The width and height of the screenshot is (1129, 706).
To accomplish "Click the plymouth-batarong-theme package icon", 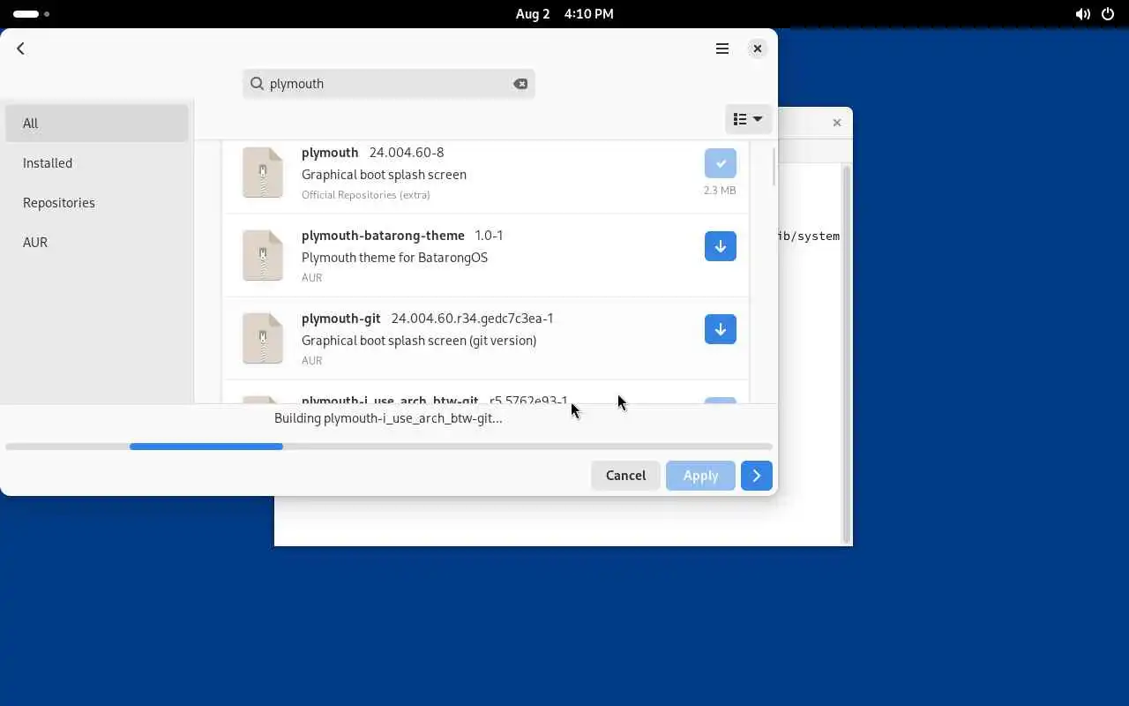I will (263, 255).
